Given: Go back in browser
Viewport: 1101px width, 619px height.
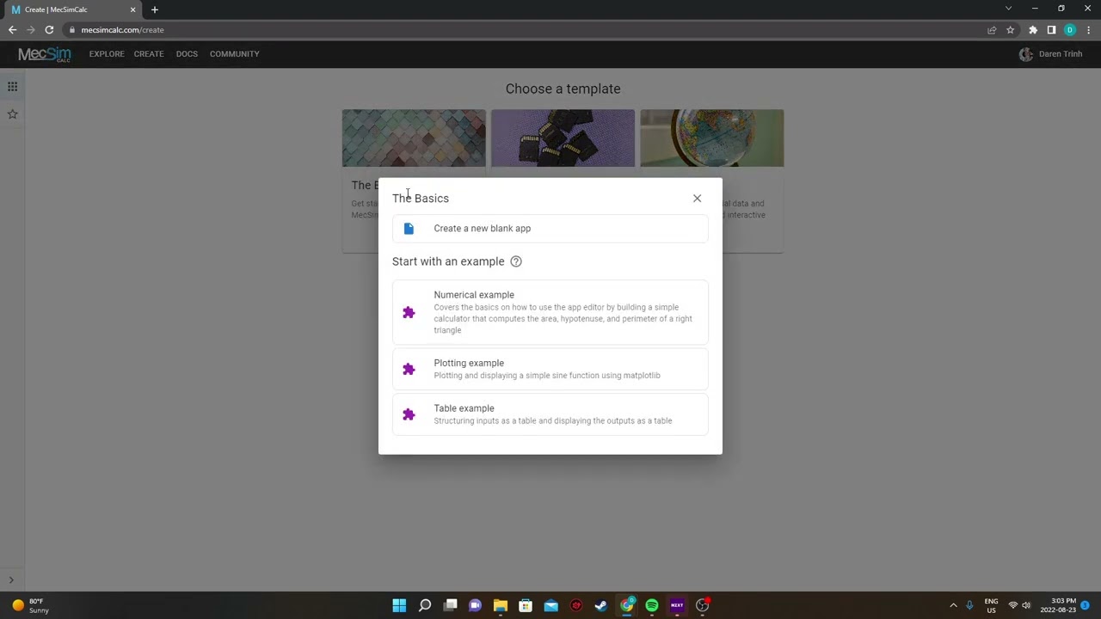Looking at the screenshot, I should coord(12,30).
